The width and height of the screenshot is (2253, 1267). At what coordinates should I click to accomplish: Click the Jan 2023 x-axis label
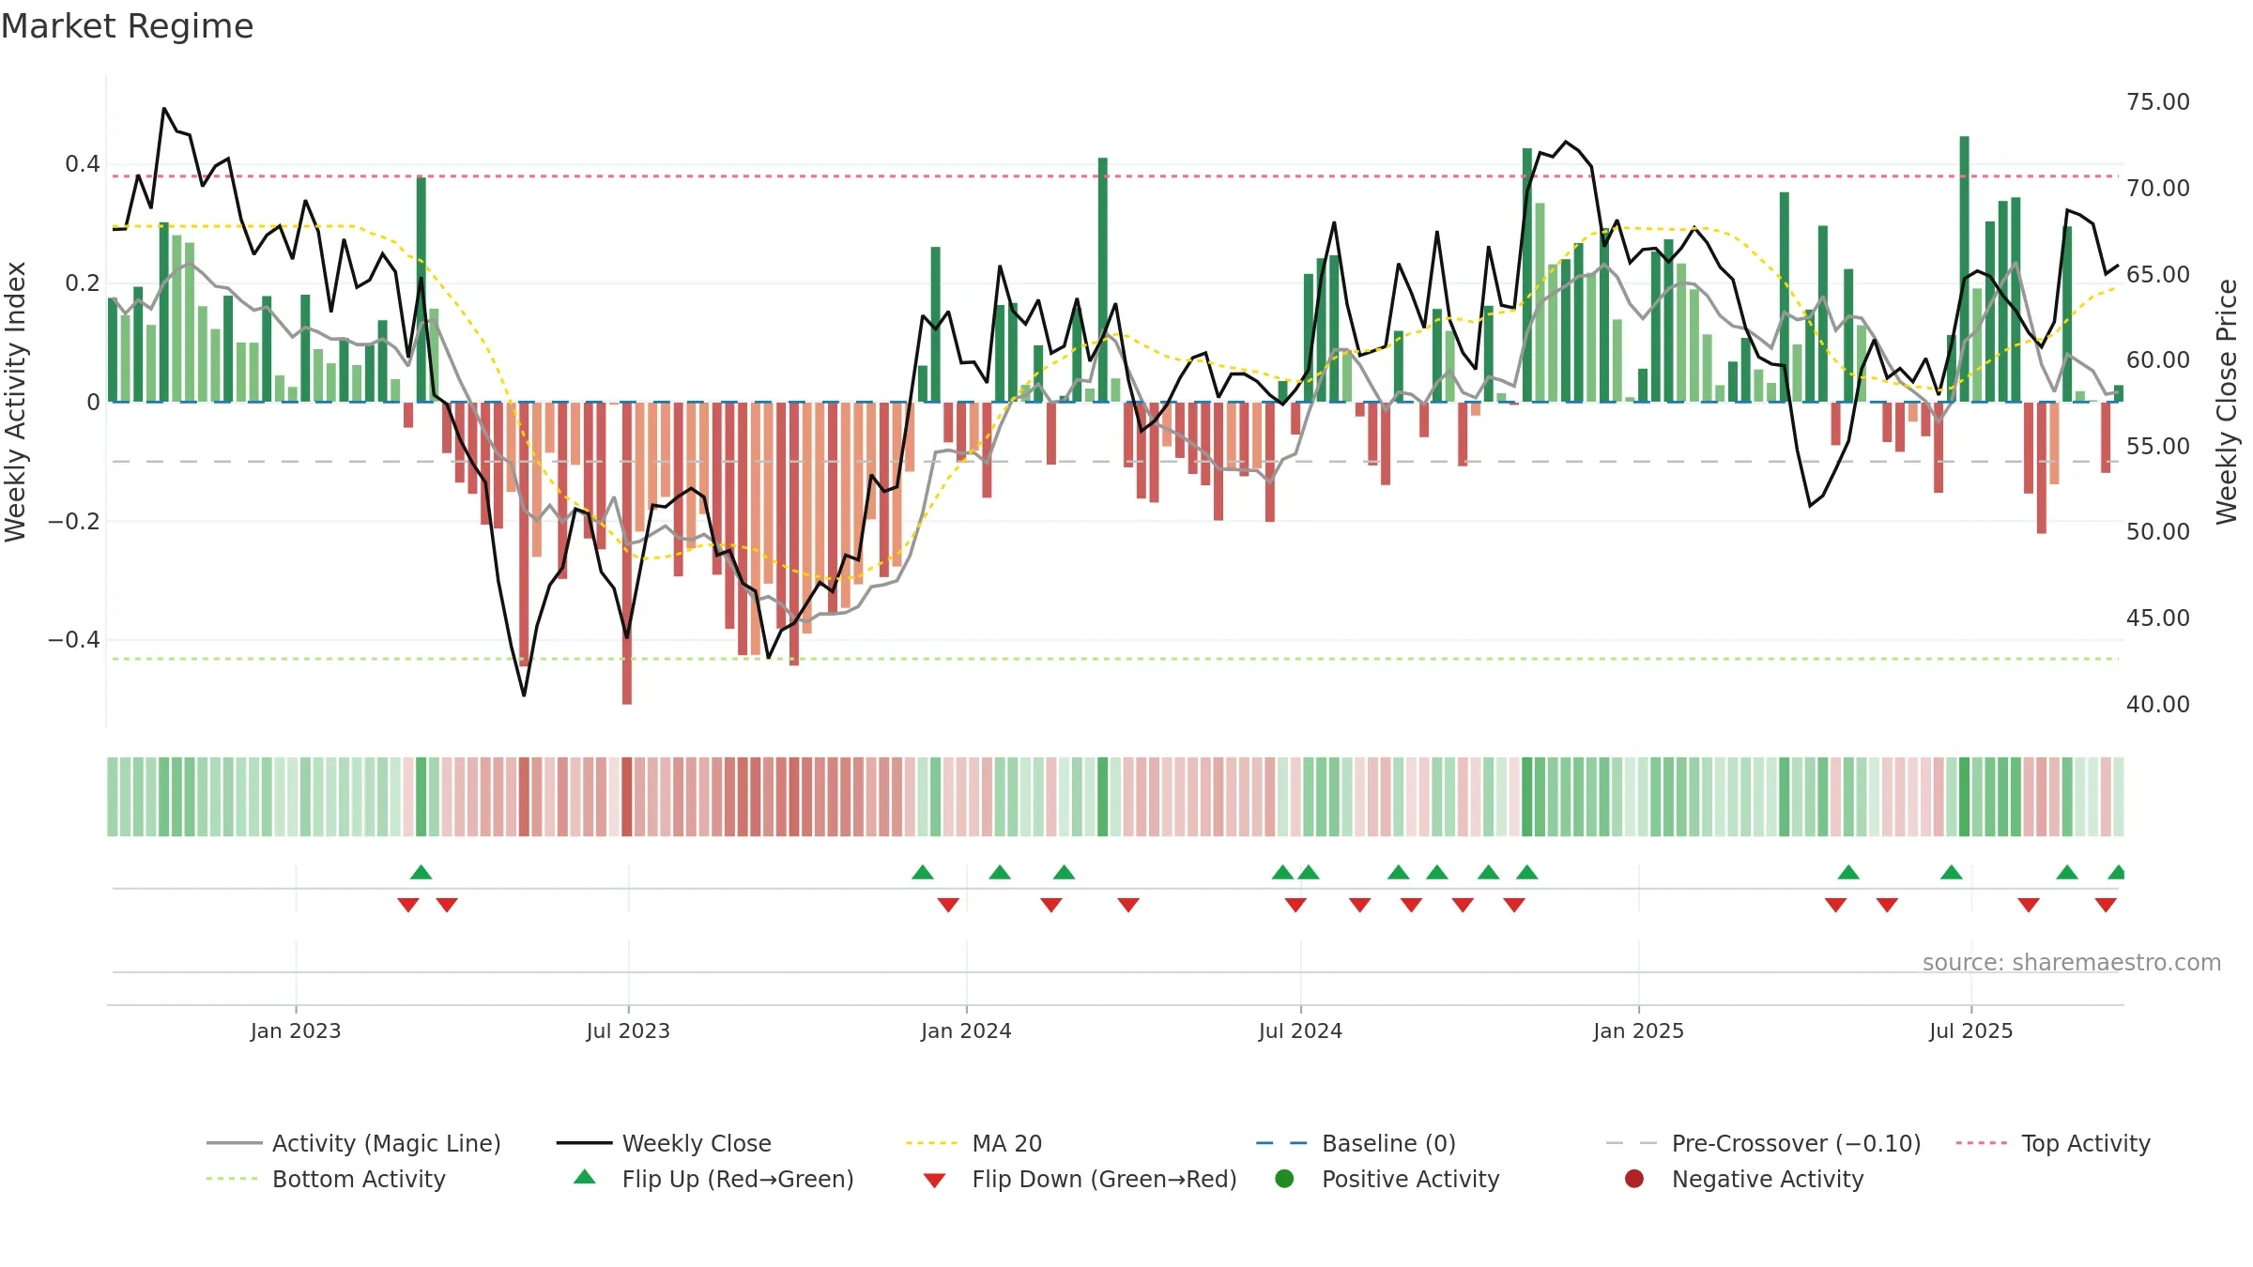coord(296,1030)
